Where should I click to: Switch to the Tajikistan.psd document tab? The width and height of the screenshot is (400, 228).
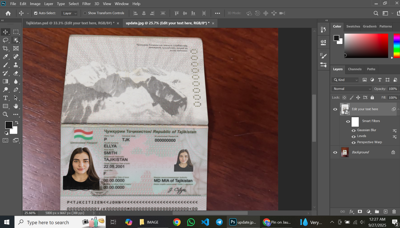70,23
